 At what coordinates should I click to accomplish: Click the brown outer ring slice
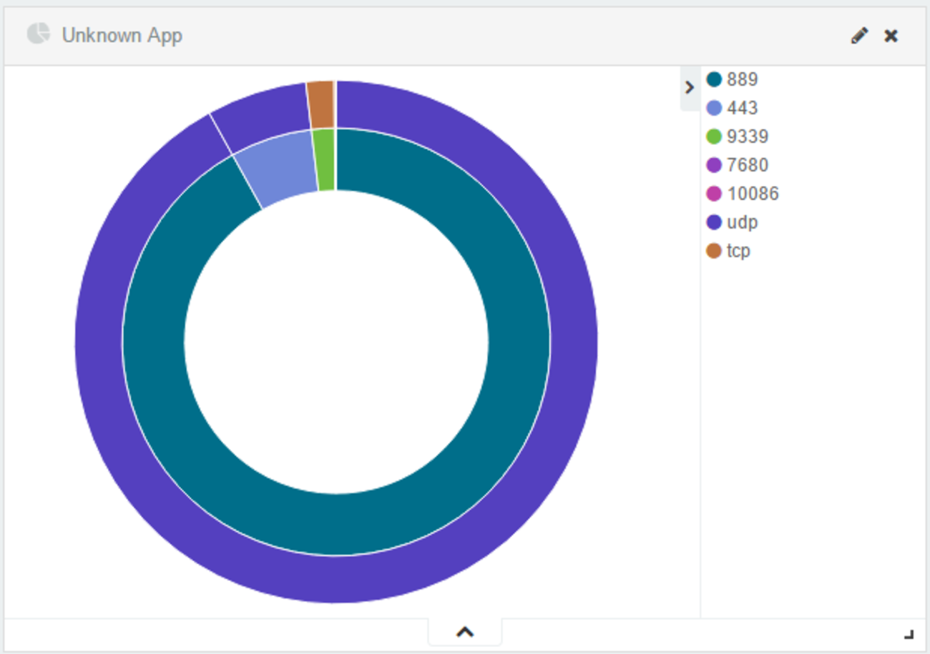[321, 105]
